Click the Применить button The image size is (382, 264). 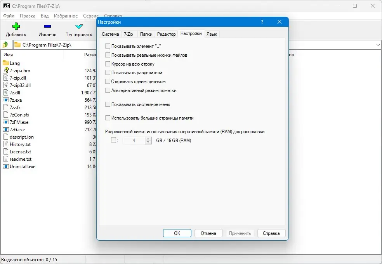[x=240, y=233]
